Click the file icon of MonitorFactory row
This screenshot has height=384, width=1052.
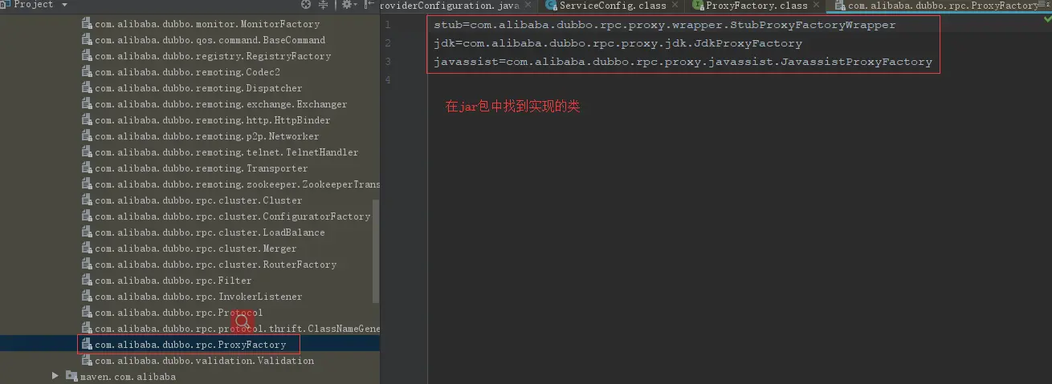(87, 24)
